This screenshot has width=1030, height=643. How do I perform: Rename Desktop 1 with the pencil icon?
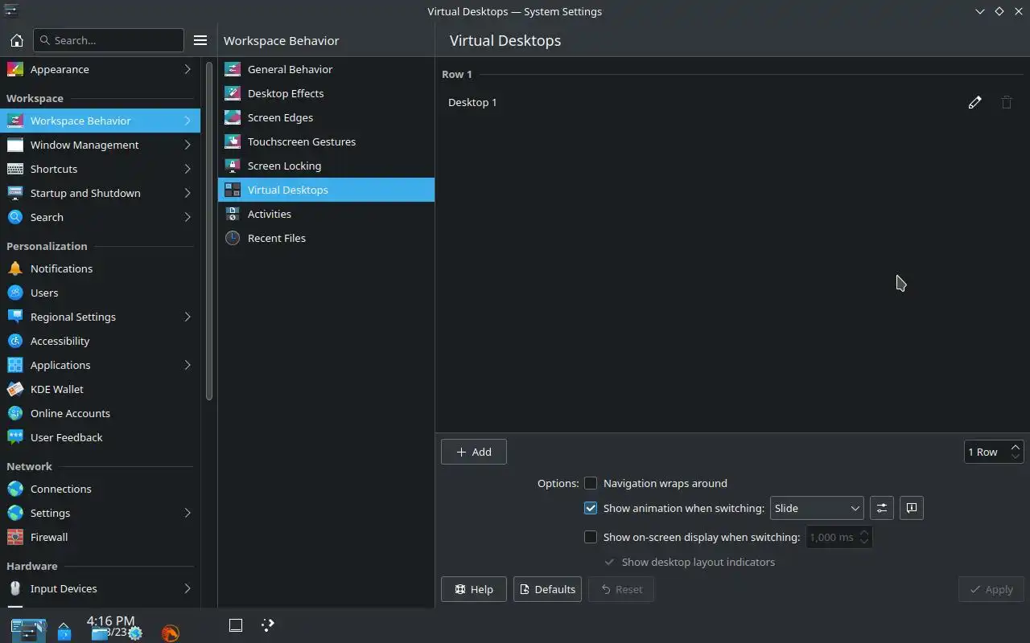click(x=974, y=102)
